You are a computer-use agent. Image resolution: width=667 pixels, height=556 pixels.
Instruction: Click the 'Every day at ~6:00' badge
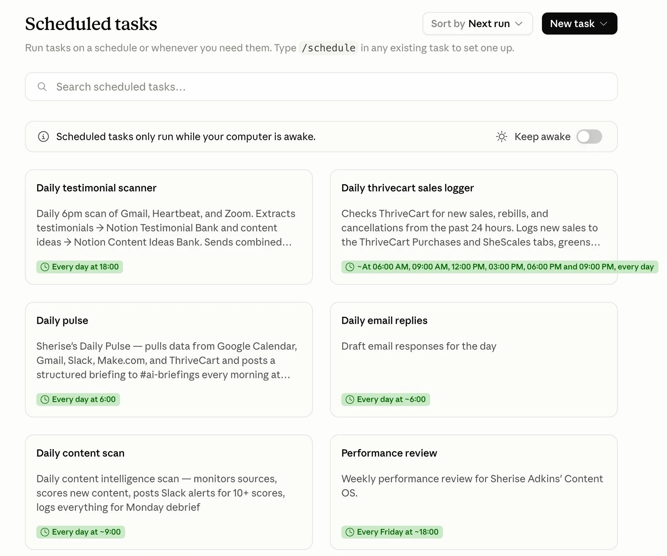pyautogui.click(x=386, y=400)
